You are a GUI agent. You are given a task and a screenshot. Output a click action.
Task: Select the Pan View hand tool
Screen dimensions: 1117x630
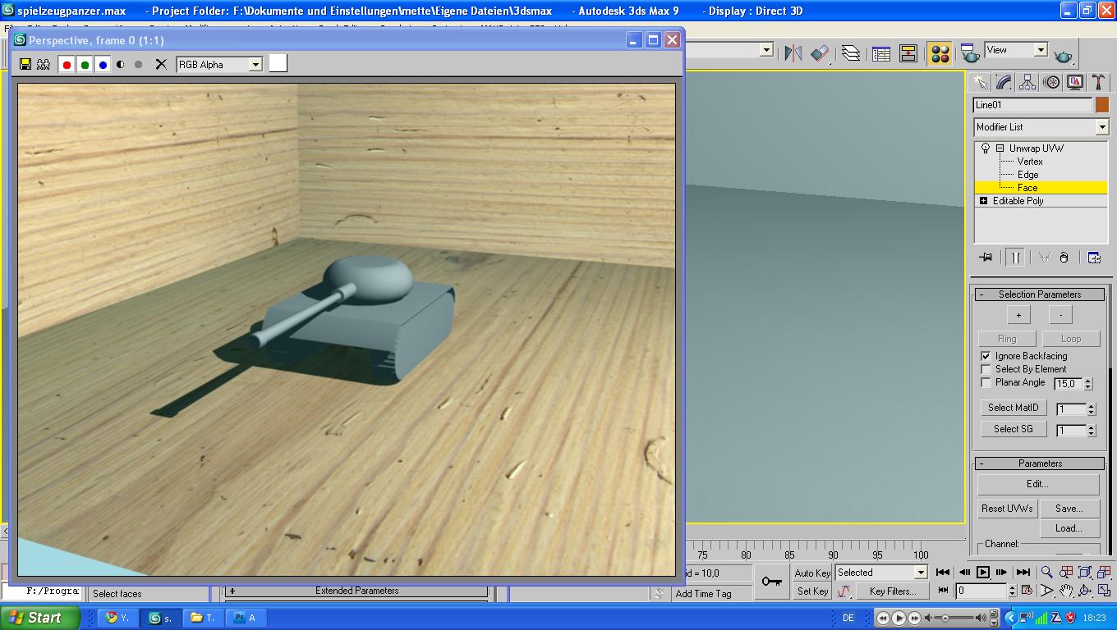1065,591
